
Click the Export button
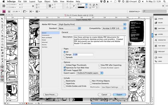(x=119, y=95)
